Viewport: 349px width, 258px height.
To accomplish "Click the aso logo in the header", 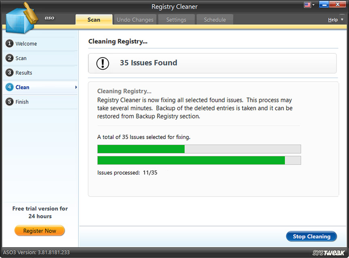I will (49, 18).
